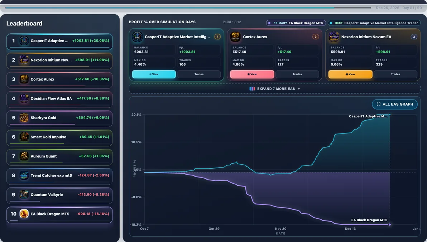Click the 329 trades count value
427x242 pixels.
coord(379,64)
